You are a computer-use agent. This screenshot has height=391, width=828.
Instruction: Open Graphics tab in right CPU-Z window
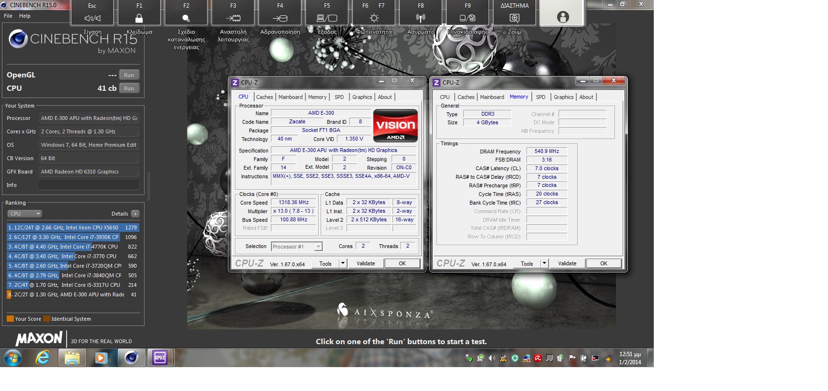[564, 97]
